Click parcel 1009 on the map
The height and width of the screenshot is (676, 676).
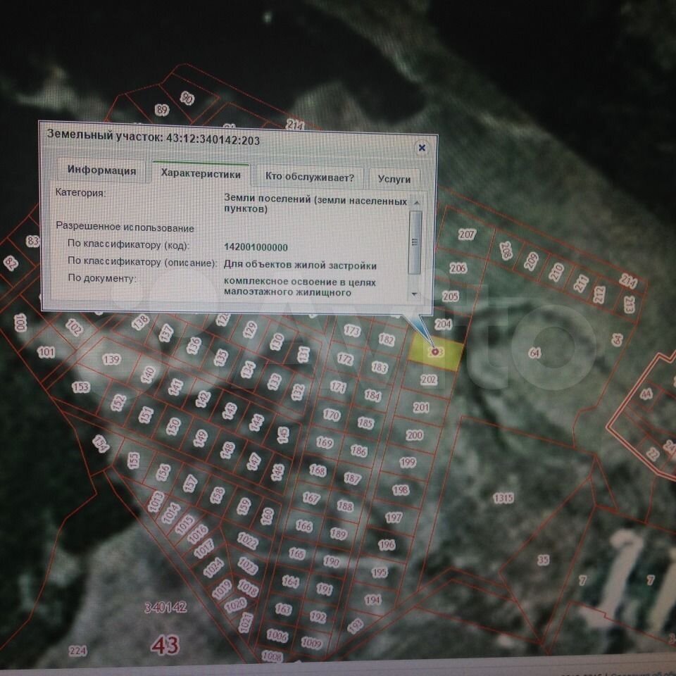(x=311, y=643)
